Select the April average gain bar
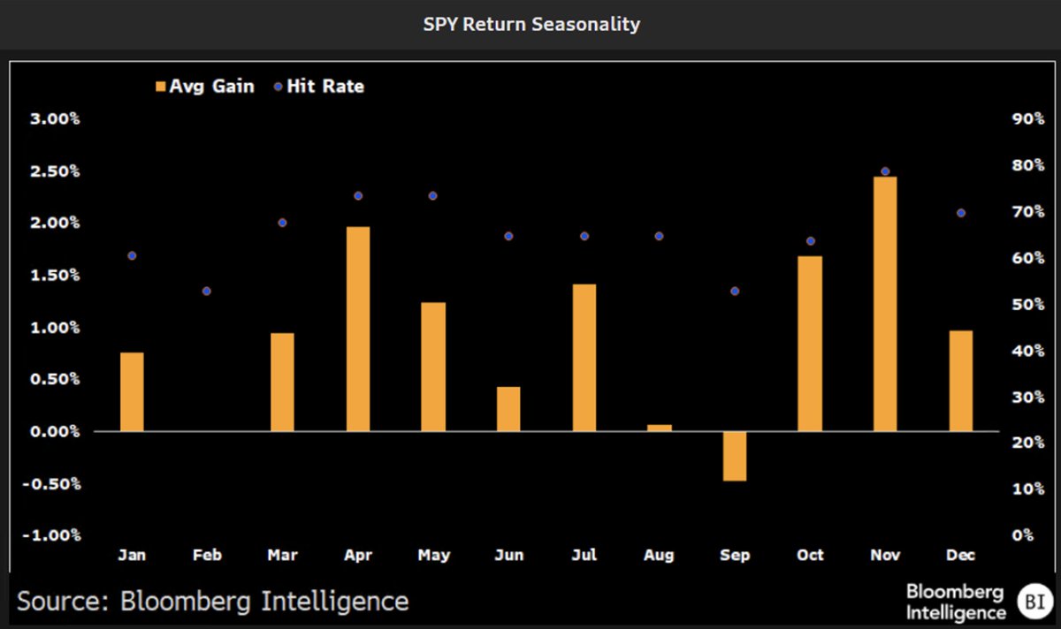The image size is (1061, 629). [x=358, y=329]
